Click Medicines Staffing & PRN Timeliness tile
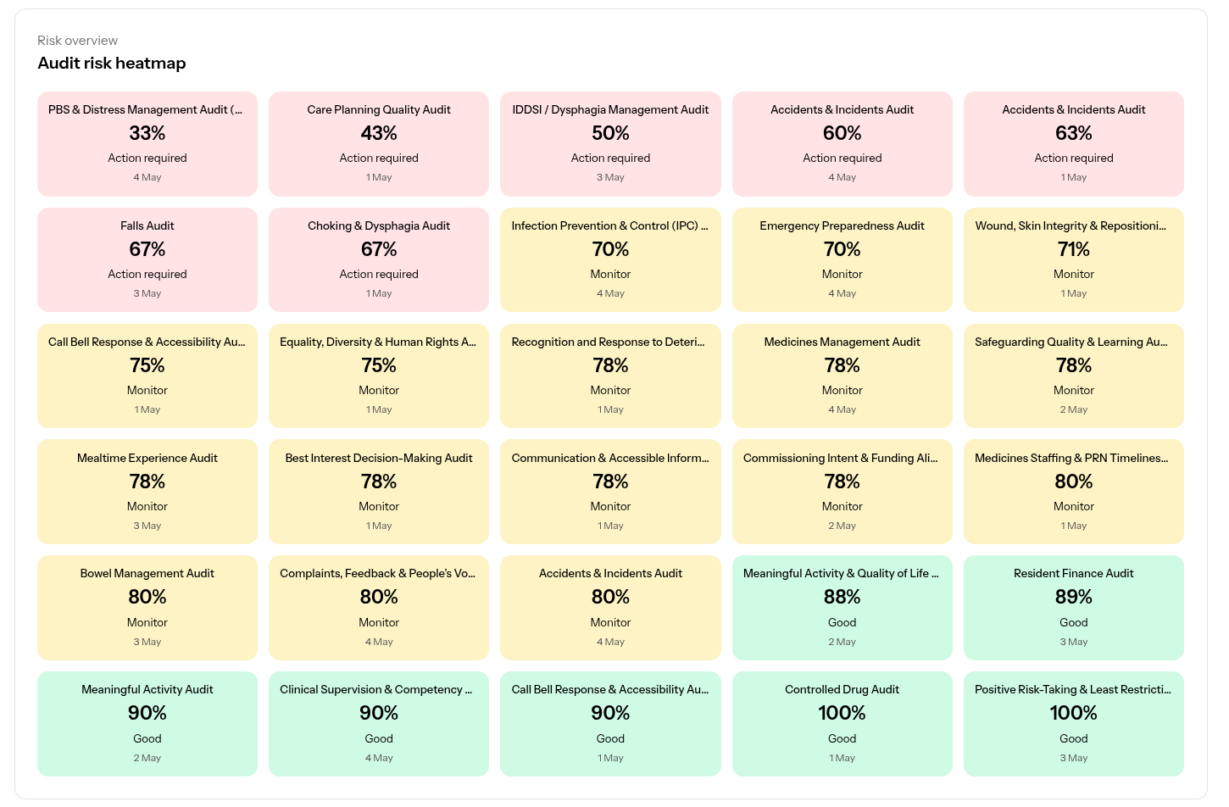This screenshot has height=807, width=1229. [x=1074, y=492]
